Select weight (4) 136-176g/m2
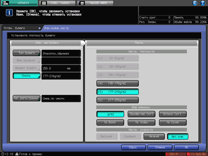The image size is (208, 156). click(x=117, y=83)
